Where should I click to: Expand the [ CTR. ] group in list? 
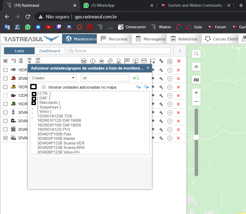pyautogui.click(x=34, y=94)
